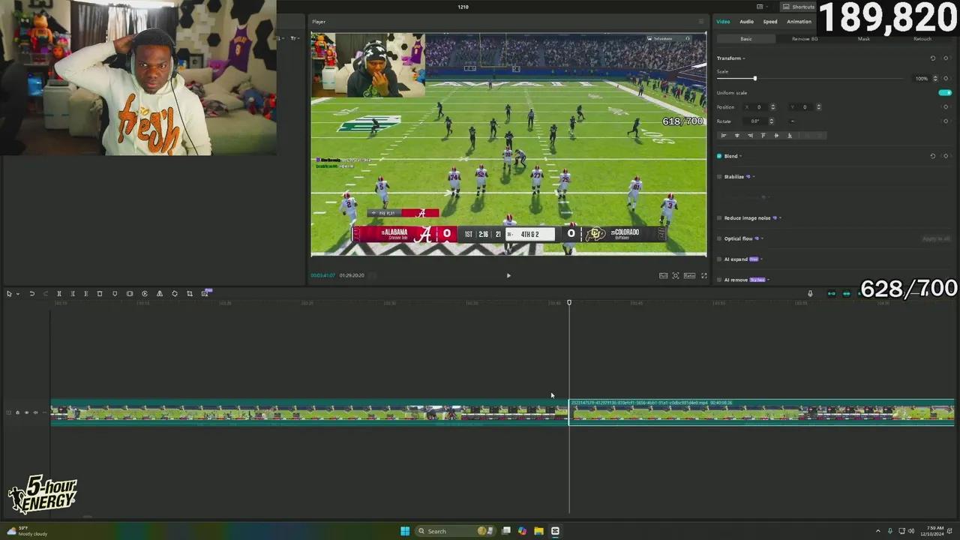Open the layout dropdown beside Shortcuts
The width and height of the screenshot is (960, 540).
tap(762, 7)
